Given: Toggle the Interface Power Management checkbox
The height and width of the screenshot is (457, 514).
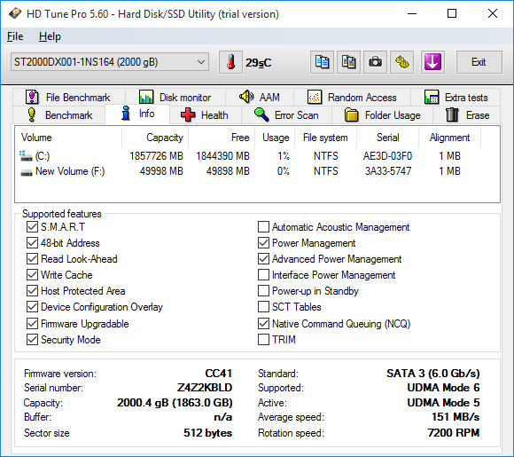Looking at the screenshot, I should click(263, 274).
